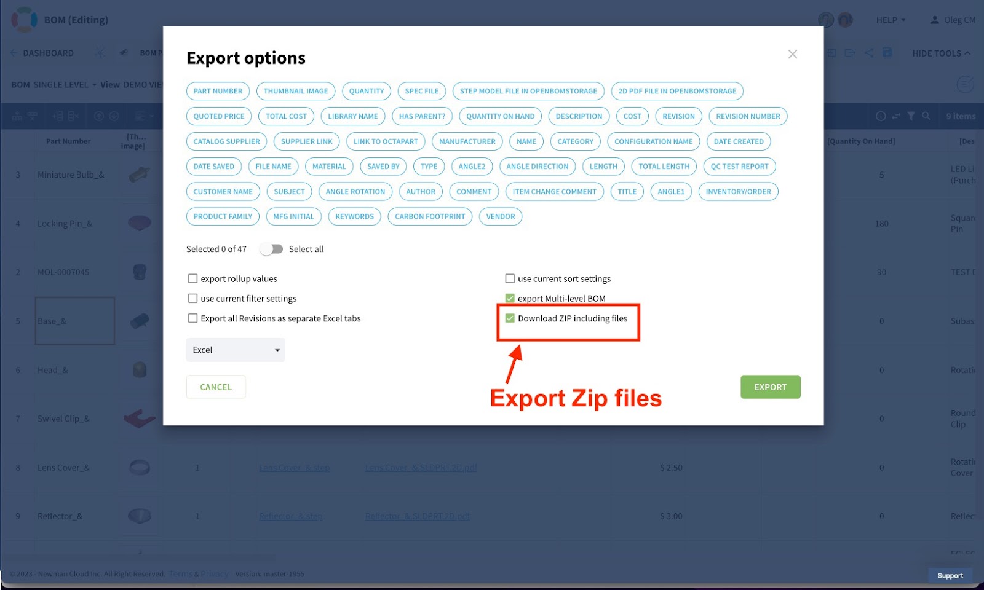This screenshot has width=984, height=590.
Task: Select the MANUFACTURER property chip
Action: (467, 141)
